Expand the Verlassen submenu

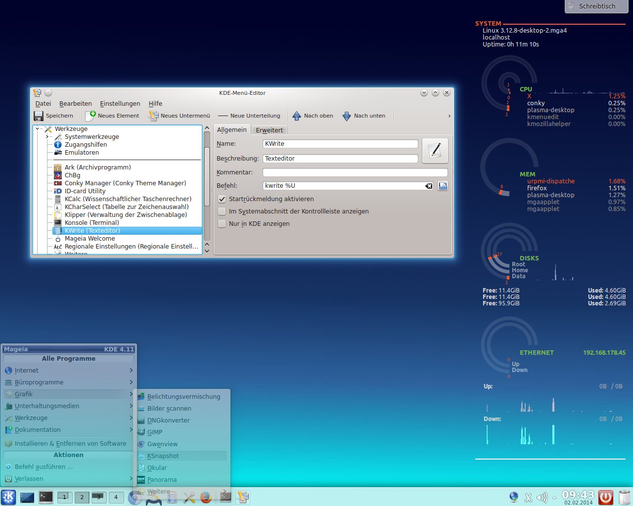[68, 479]
